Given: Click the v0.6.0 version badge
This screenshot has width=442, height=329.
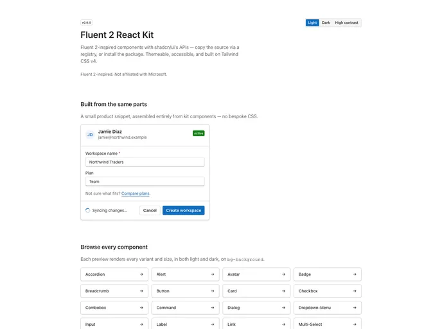Looking at the screenshot, I should click(x=86, y=22).
